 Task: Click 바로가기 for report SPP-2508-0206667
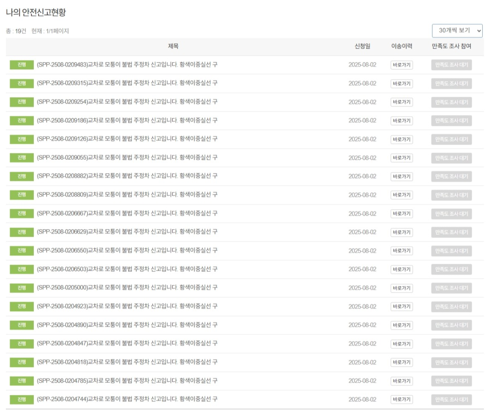point(401,214)
